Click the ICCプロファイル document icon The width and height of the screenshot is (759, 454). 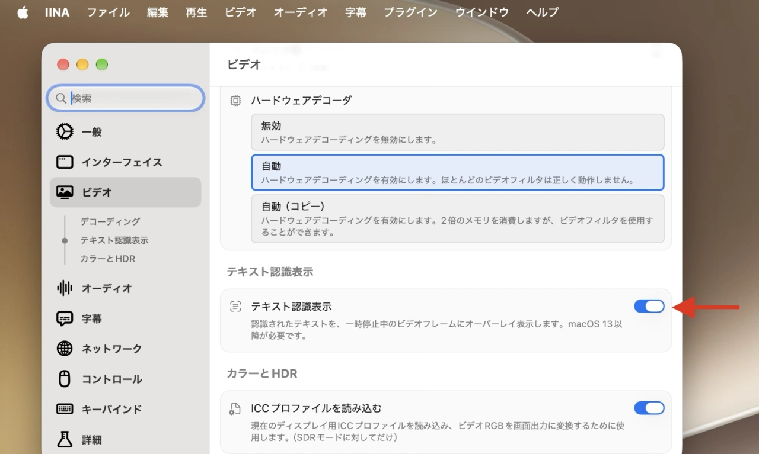(x=235, y=408)
